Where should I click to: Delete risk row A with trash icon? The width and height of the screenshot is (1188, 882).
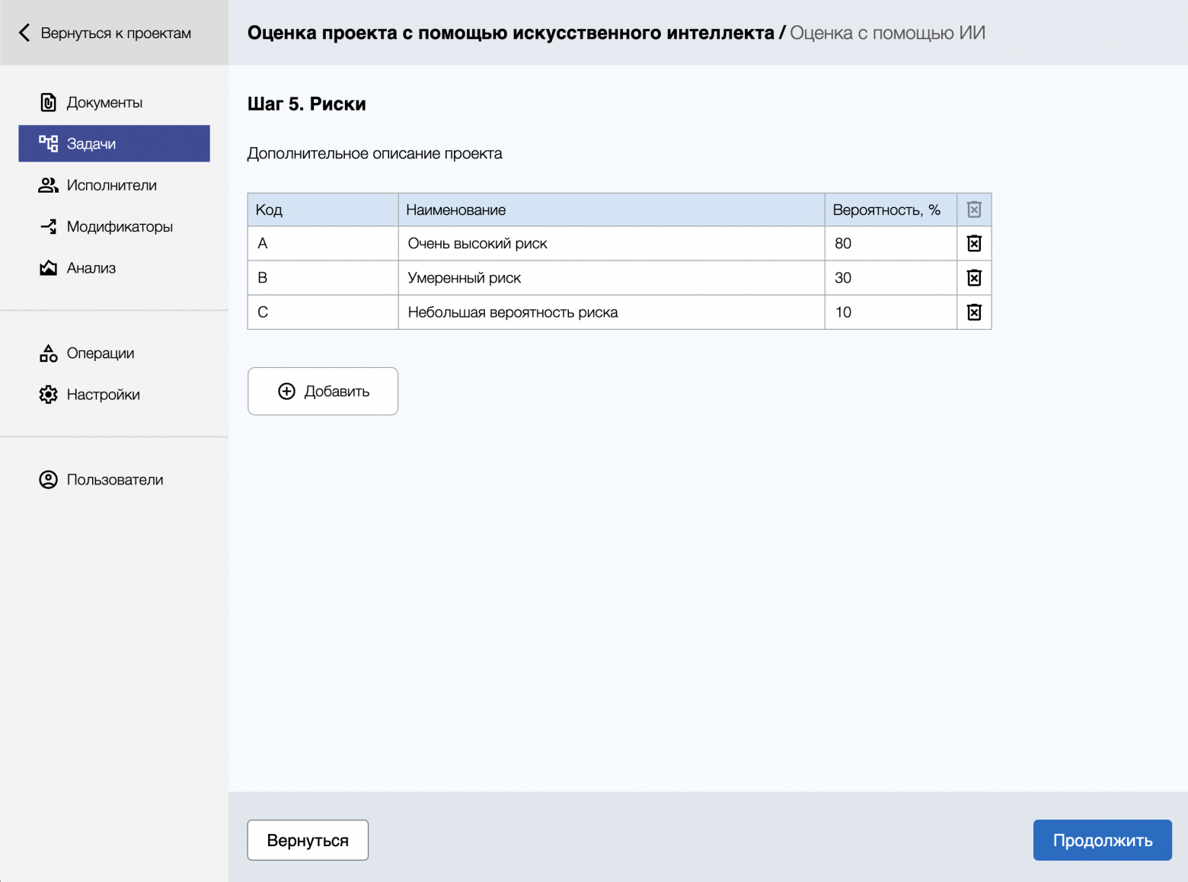coord(974,244)
